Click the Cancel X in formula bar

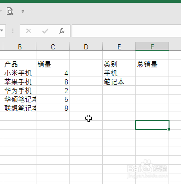point(29,31)
